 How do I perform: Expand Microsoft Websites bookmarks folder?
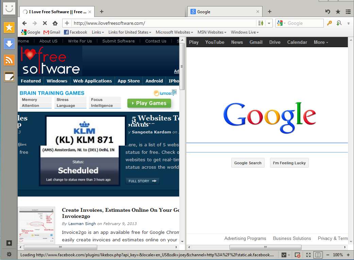174,32
